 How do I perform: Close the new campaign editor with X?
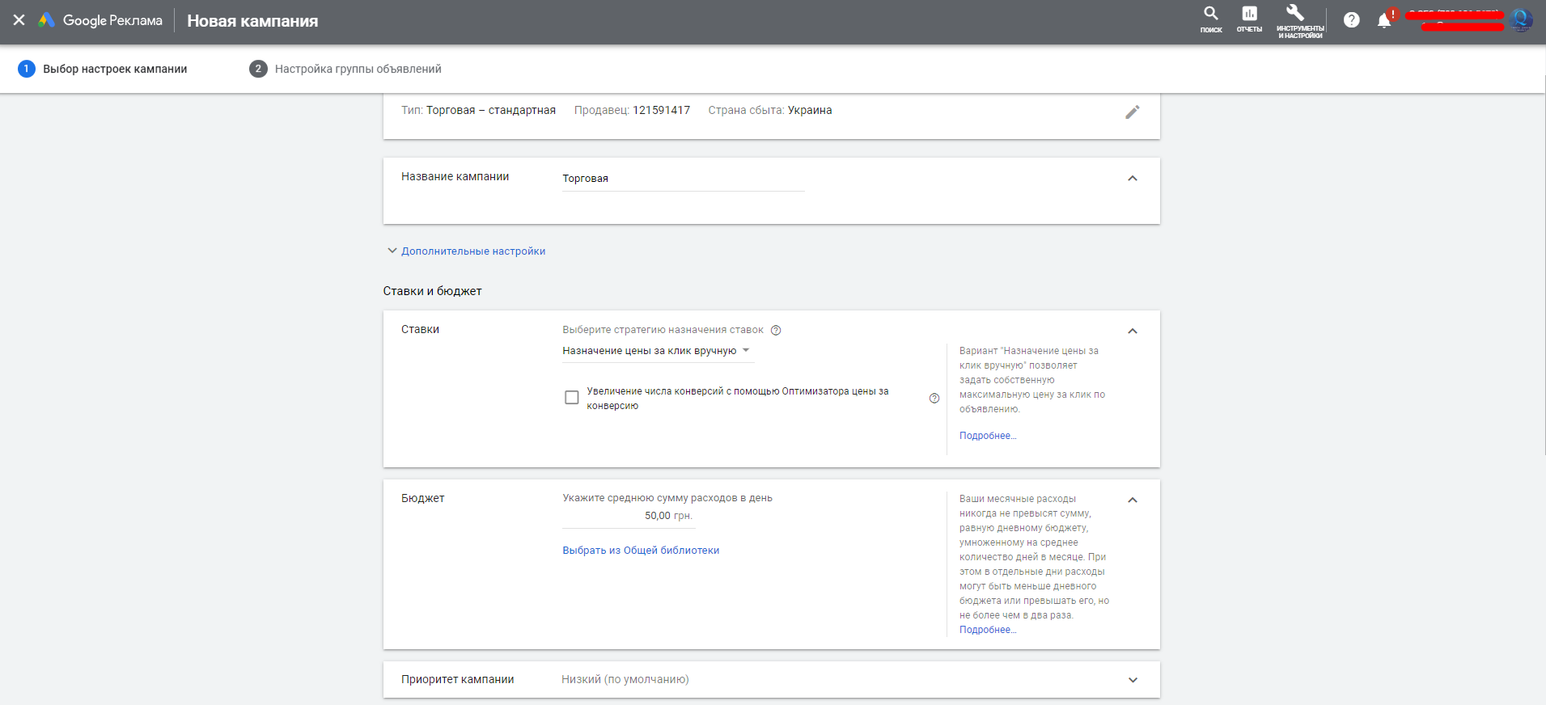pos(19,20)
